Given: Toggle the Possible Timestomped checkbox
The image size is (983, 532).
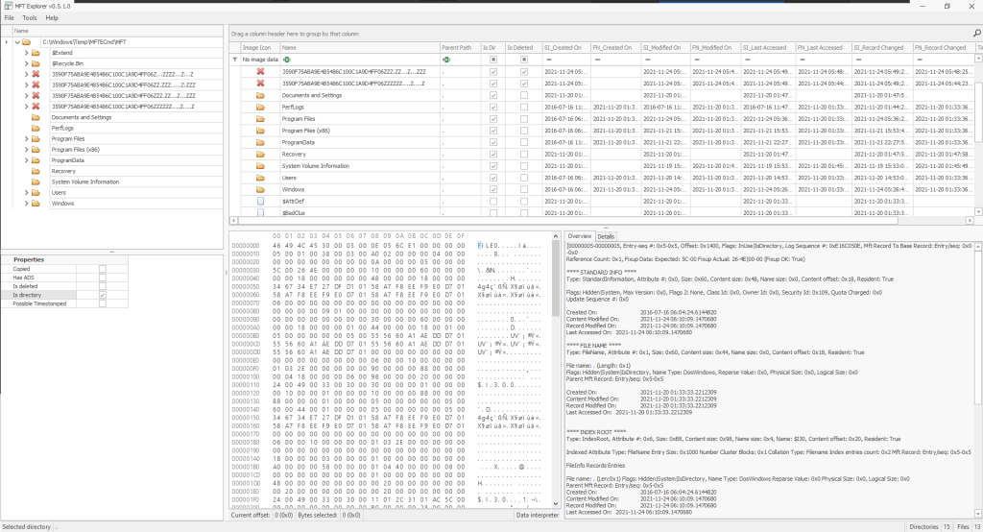Looking at the screenshot, I should click(x=103, y=303).
